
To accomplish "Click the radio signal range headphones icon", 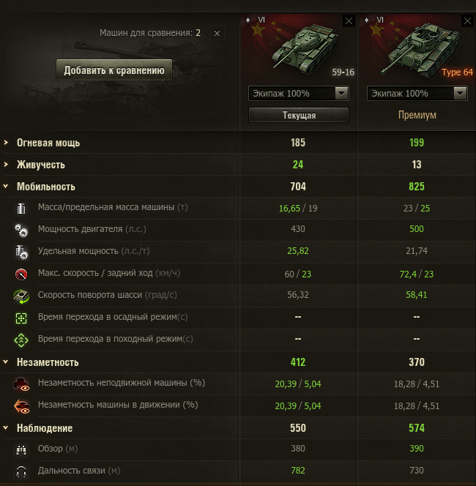I will [x=21, y=471].
